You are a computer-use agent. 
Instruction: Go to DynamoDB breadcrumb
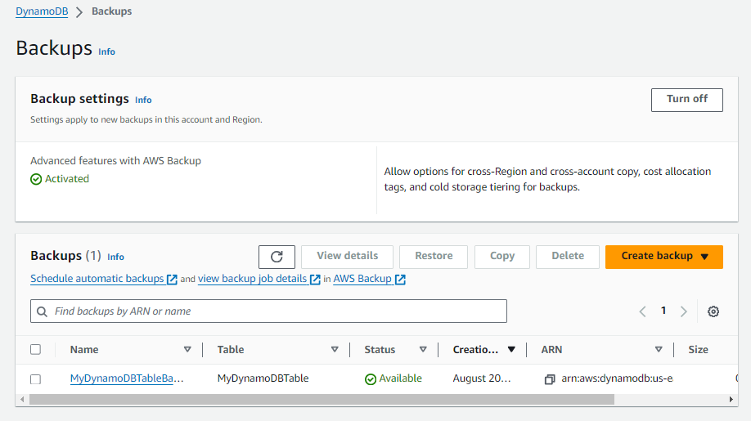(x=42, y=11)
